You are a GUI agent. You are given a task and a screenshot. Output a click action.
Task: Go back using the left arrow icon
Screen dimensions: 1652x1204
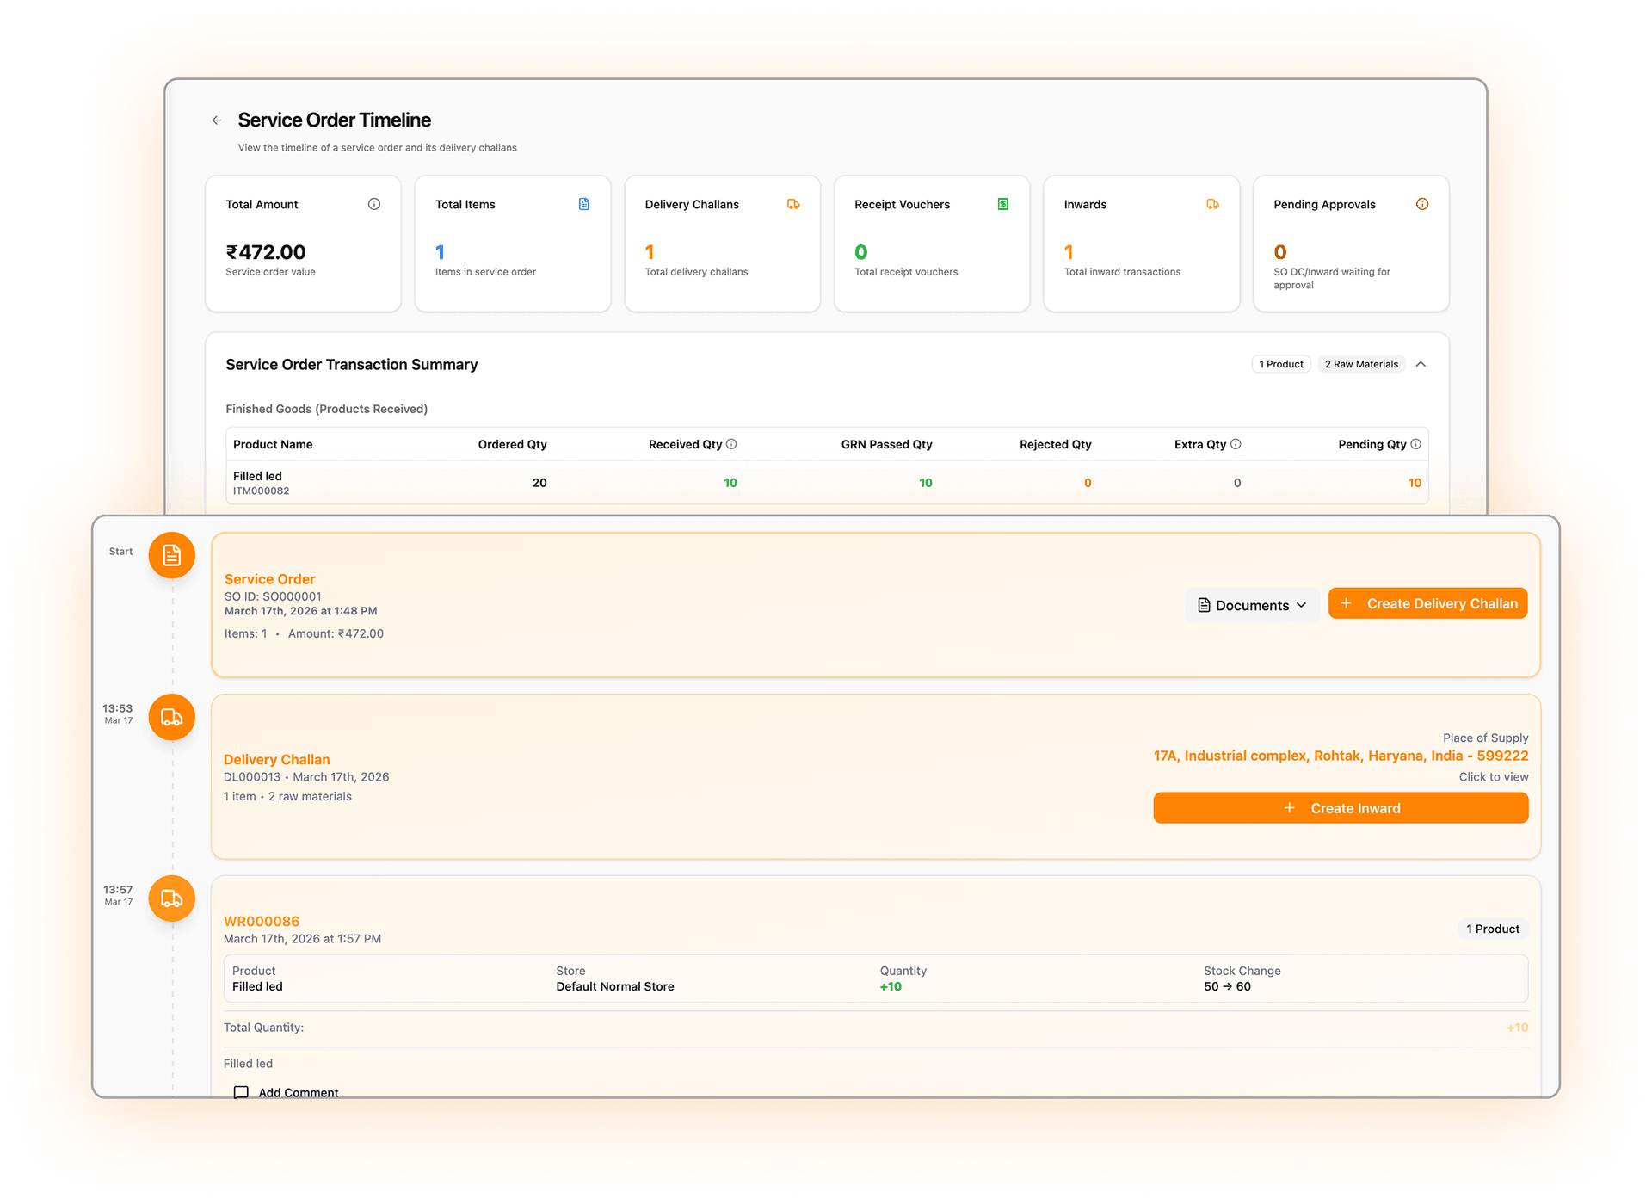217,120
